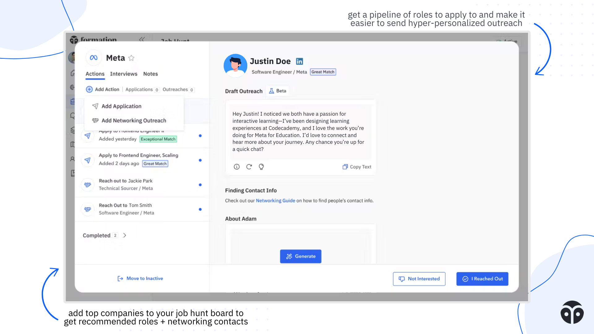Screen dimensions: 594x334
Task: Click the info icon under draft outreach
Action: point(237,167)
